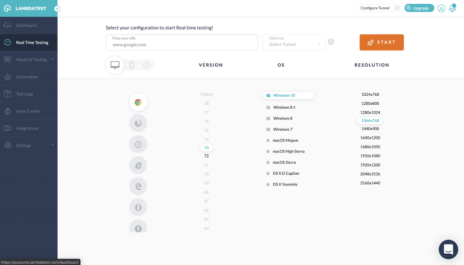Select Windows 7 as the OS

tap(282, 129)
